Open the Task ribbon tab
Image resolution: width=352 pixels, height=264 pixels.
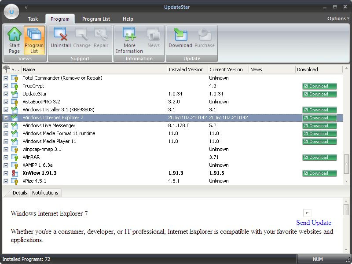point(33,19)
